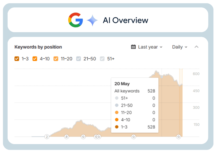Collapse the Keywords by position panel
The width and height of the screenshot is (217, 153).
(196, 47)
